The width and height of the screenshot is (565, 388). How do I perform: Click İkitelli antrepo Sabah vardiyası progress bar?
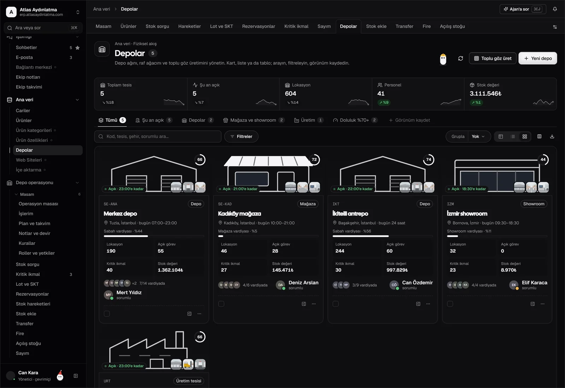[x=383, y=236]
